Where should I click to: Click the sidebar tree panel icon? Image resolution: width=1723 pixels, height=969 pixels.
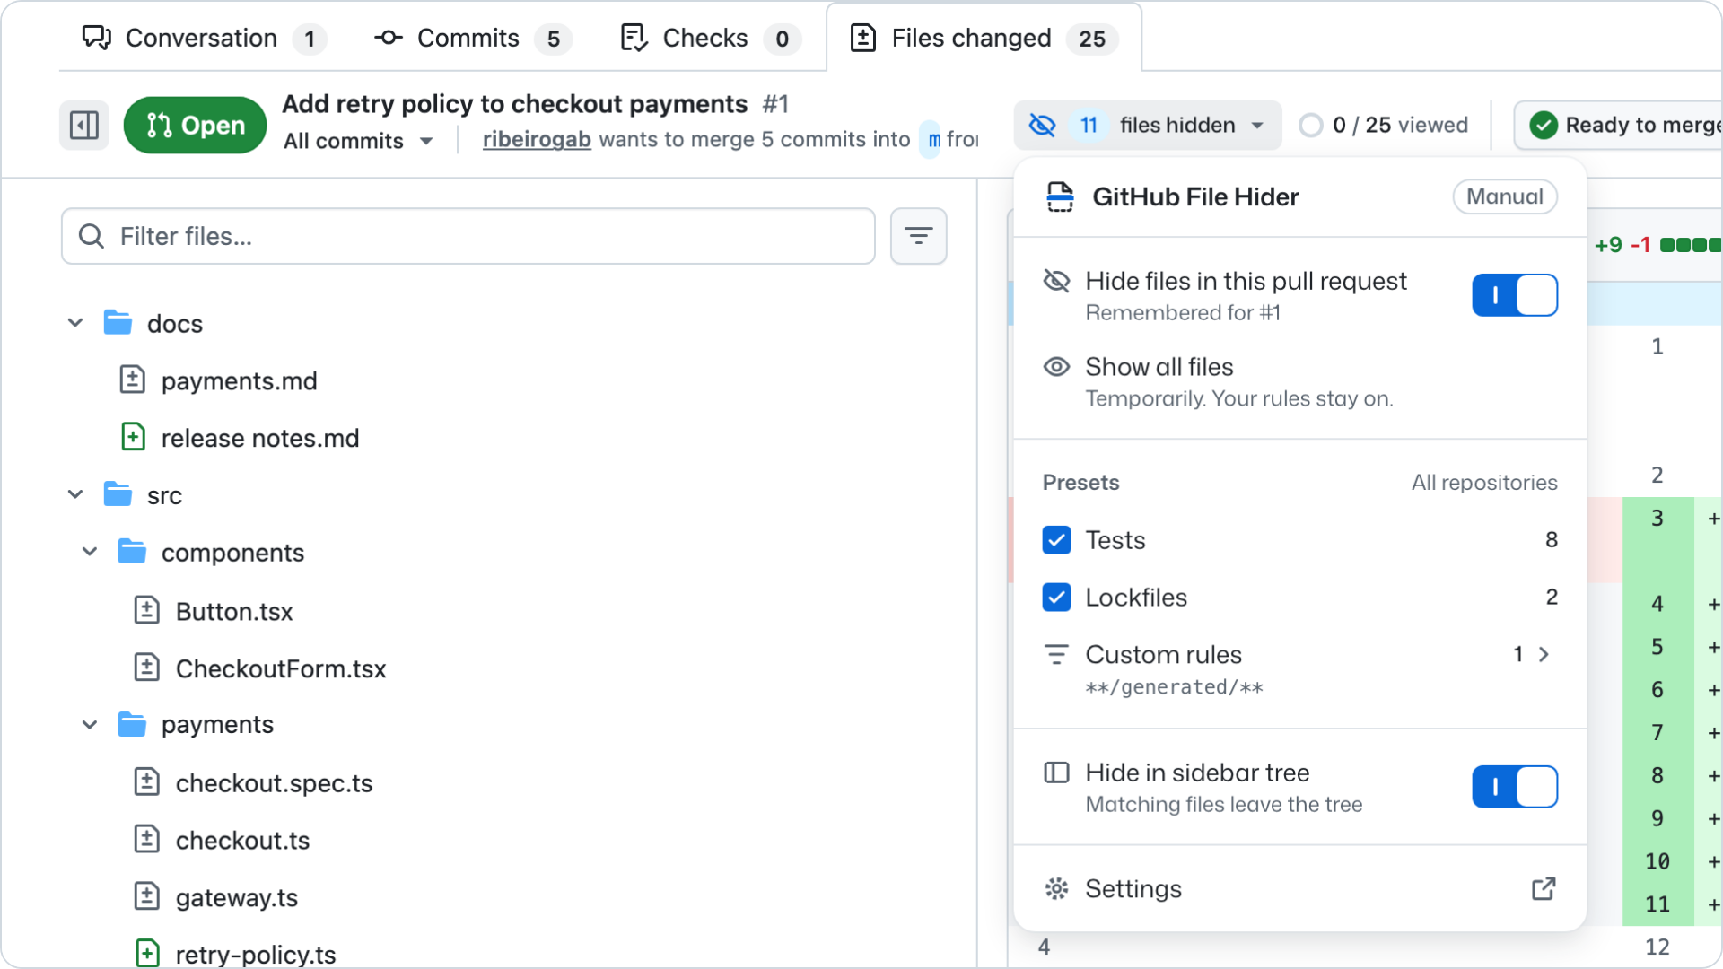[1056, 773]
